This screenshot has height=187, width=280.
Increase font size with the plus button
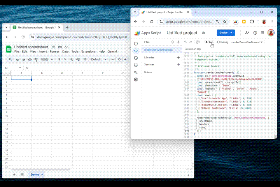click(x=126, y=60)
